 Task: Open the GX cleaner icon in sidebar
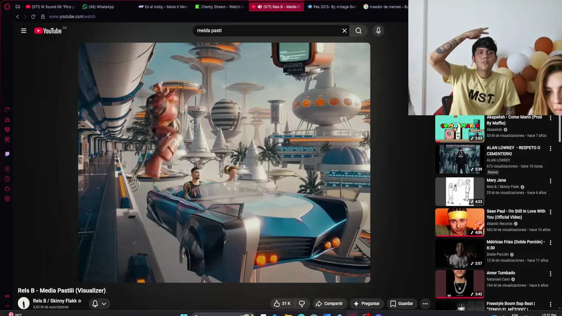[7, 120]
